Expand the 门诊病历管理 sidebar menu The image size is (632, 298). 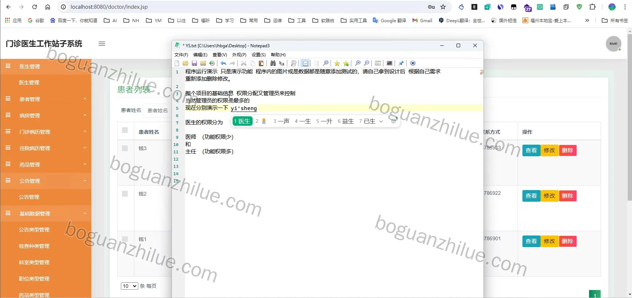coord(46,132)
